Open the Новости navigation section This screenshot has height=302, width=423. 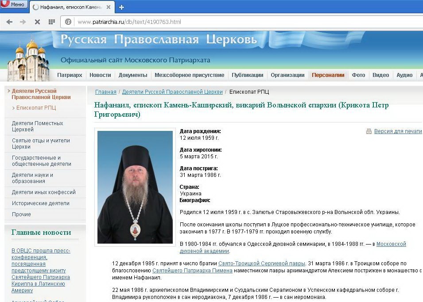[x=100, y=75]
